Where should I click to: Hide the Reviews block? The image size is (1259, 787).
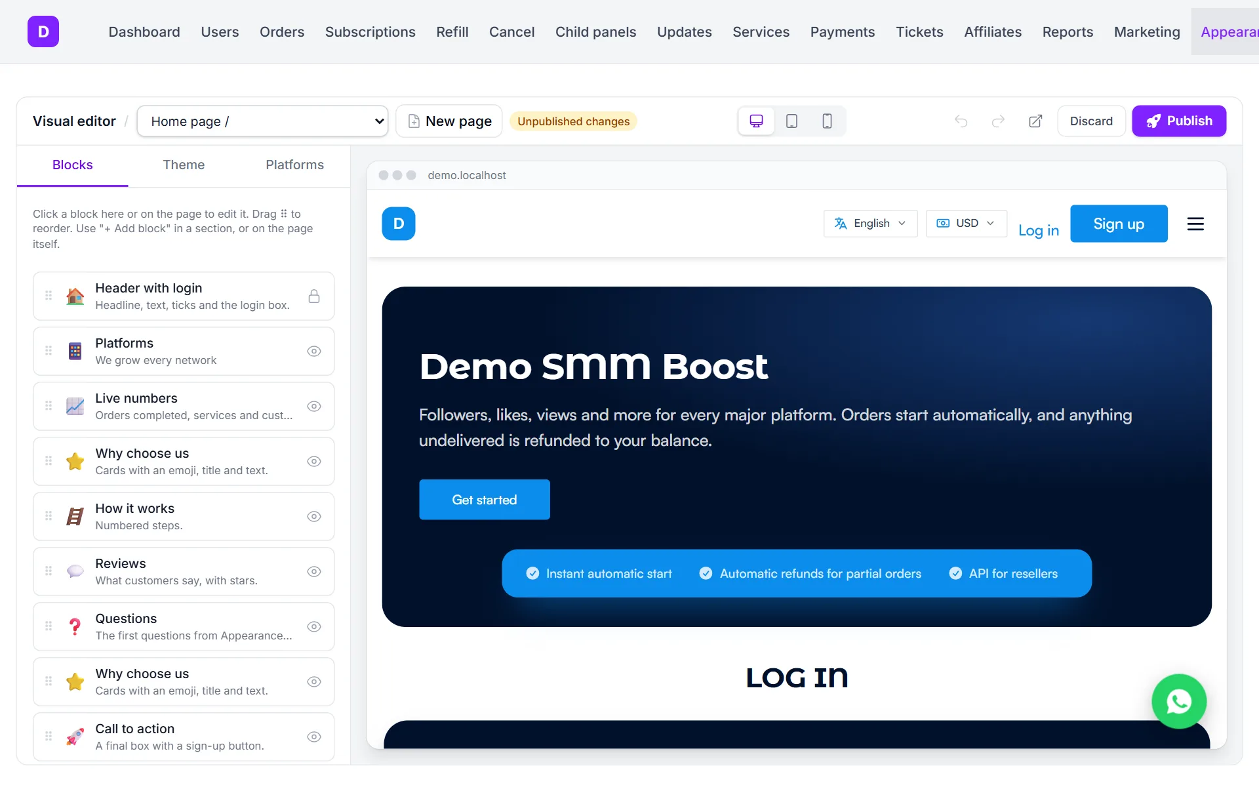coord(314,572)
